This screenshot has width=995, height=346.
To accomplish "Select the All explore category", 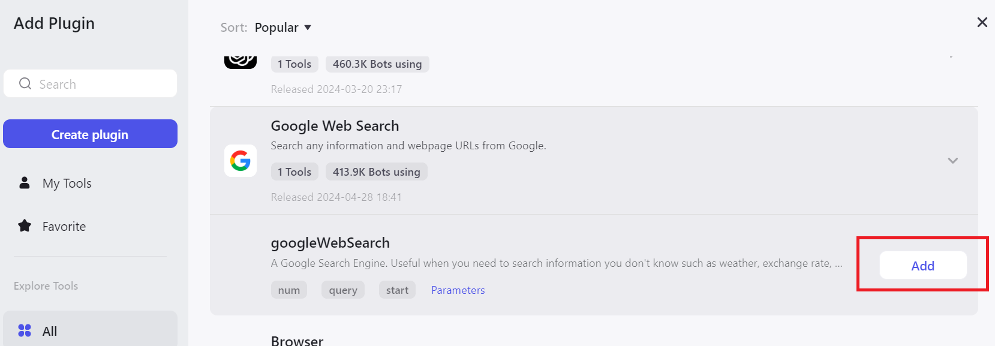I will [50, 331].
